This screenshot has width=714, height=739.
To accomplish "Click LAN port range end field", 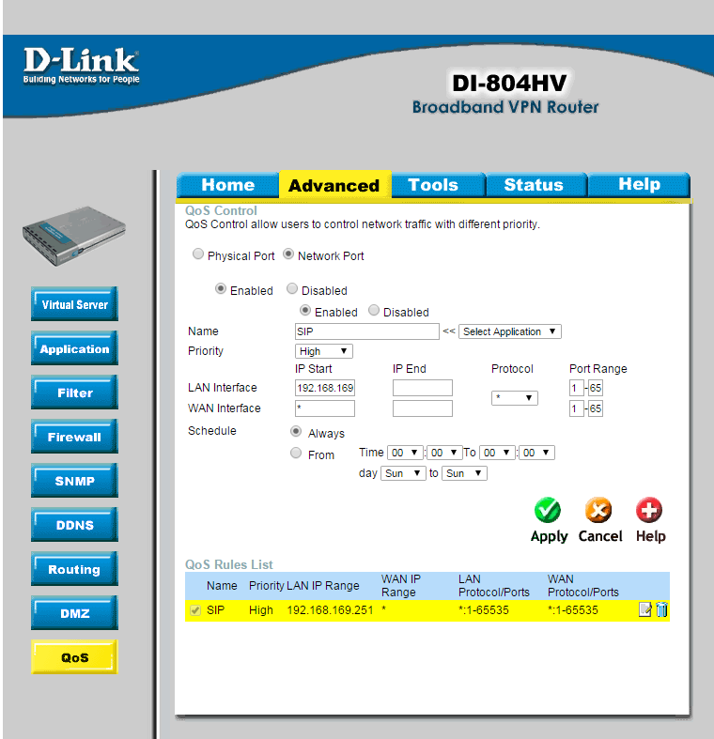I will click(x=596, y=388).
